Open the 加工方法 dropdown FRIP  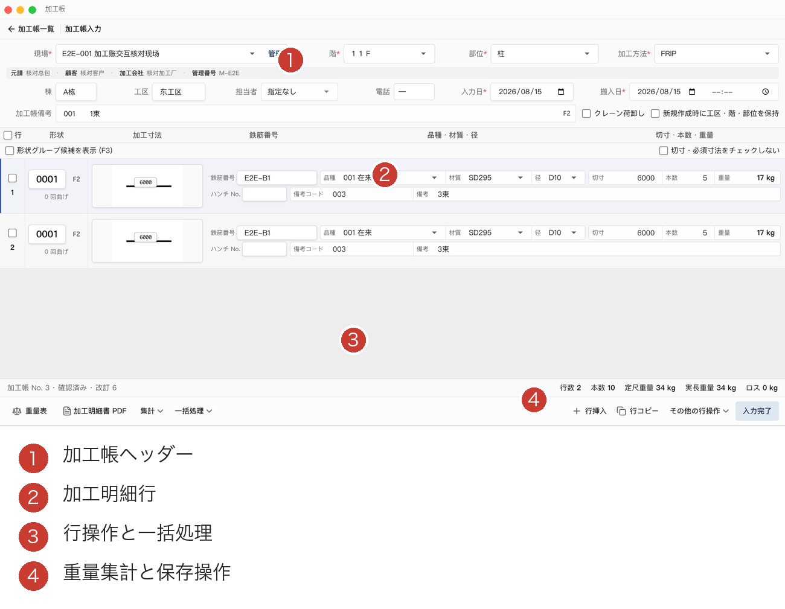pos(716,54)
